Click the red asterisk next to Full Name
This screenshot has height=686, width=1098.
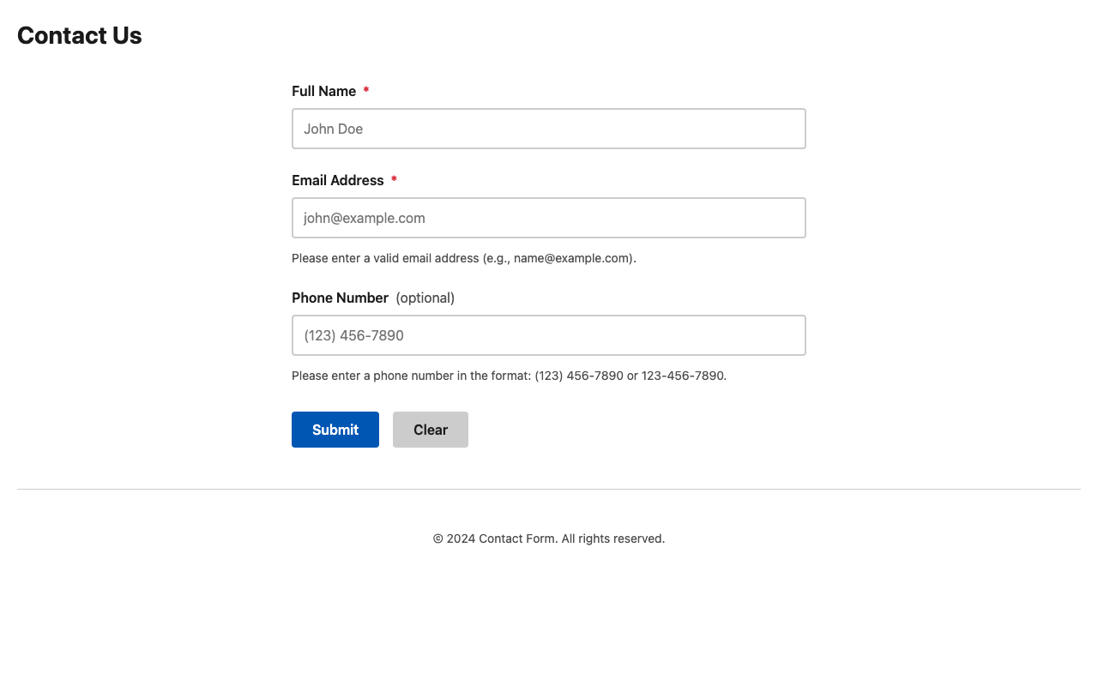(x=366, y=91)
